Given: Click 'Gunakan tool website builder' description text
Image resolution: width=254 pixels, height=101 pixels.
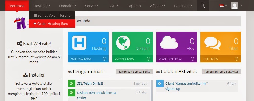Looking at the screenshot, I should click(34, 57).
